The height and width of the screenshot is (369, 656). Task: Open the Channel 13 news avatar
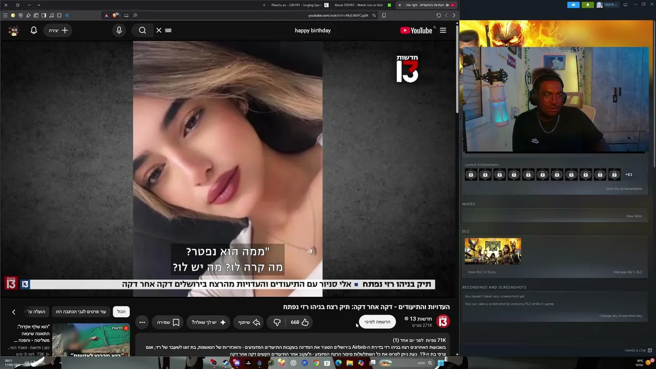tap(443, 321)
